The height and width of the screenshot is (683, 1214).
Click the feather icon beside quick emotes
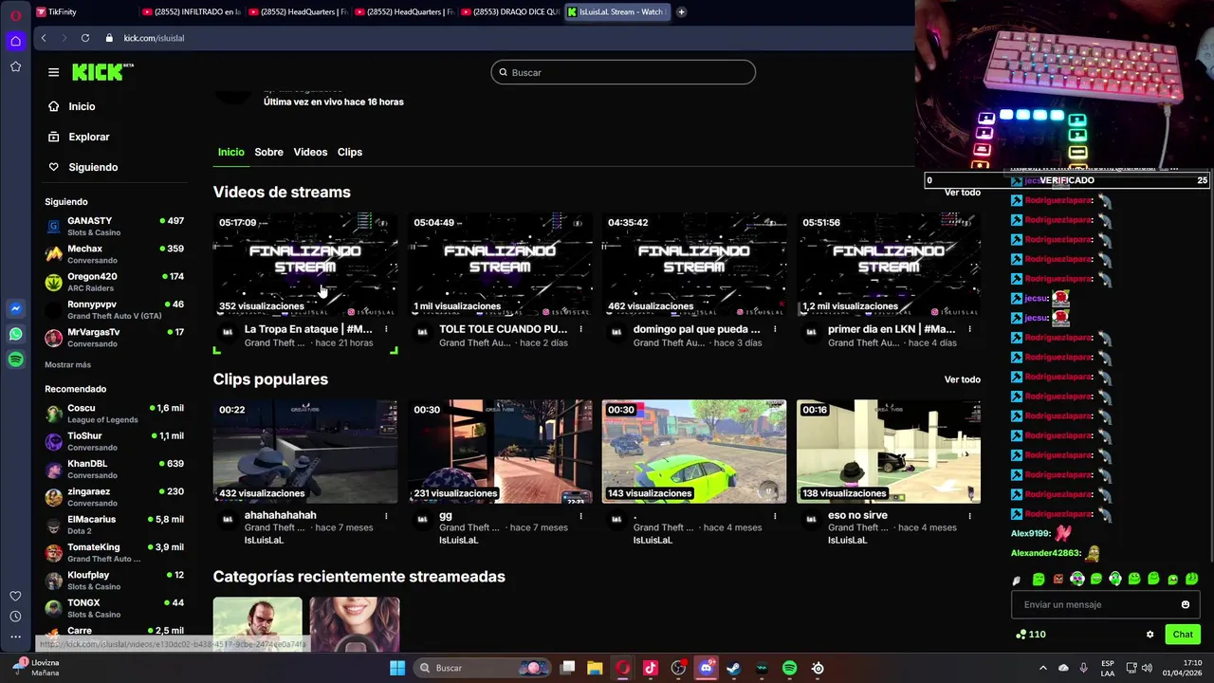click(x=1017, y=580)
